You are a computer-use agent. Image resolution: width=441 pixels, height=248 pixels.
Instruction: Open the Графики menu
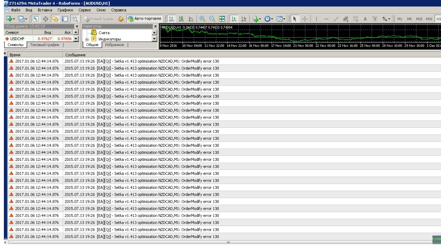point(66,10)
